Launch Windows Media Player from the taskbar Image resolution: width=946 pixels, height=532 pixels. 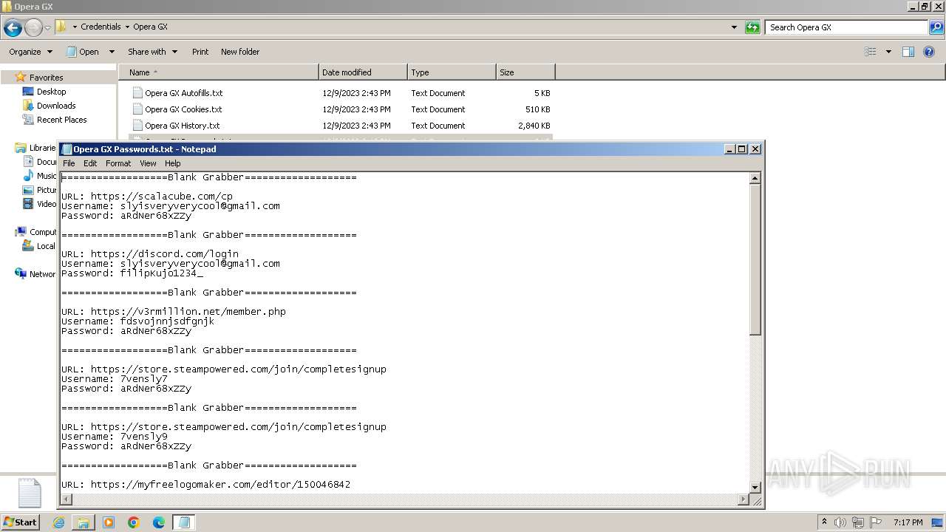click(109, 522)
